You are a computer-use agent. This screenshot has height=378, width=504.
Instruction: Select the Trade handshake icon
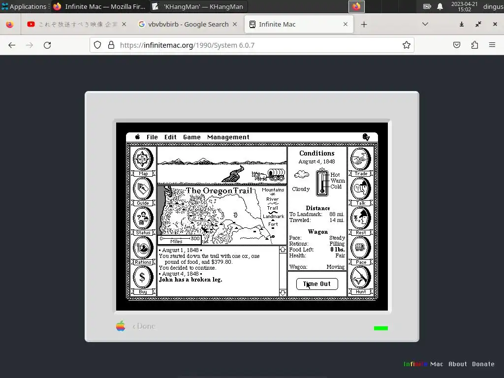[361, 161]
